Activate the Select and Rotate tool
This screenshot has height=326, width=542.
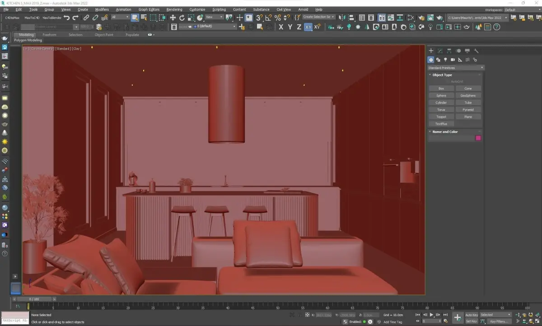pyautogui.click(x=182, y=18)
